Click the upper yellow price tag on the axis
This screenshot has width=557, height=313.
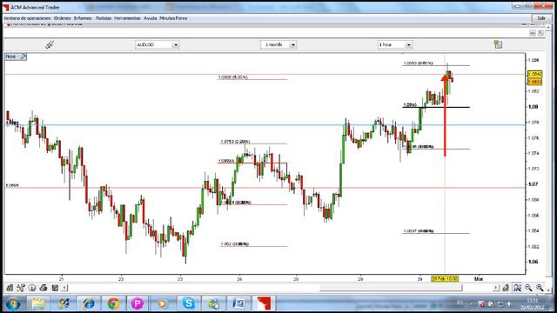point(534,74)
